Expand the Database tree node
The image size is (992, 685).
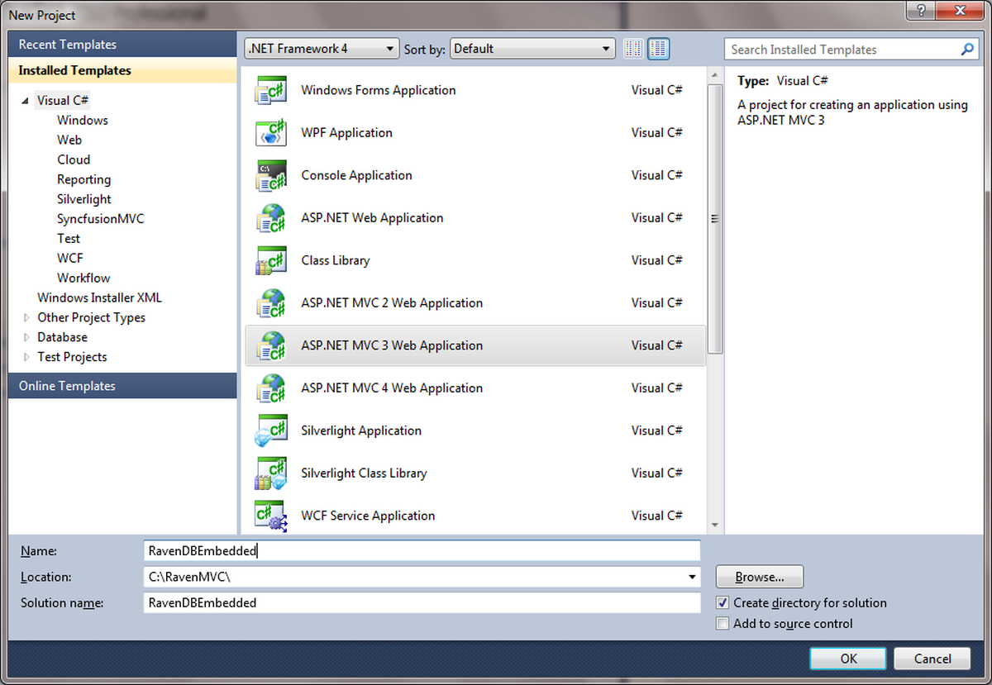pyautogui.click(x=26, y=337)
